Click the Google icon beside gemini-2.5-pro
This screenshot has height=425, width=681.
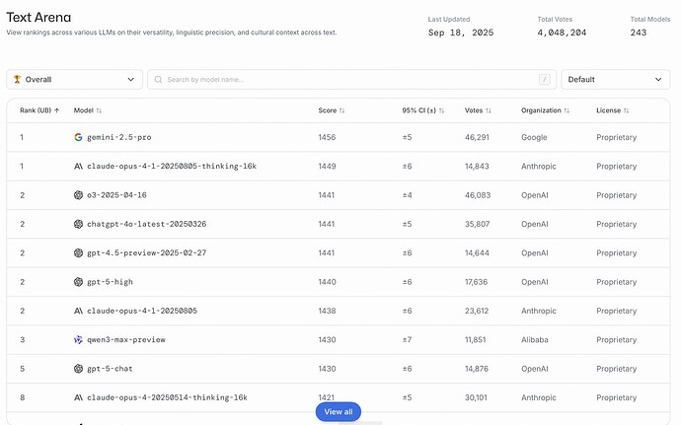78,137
